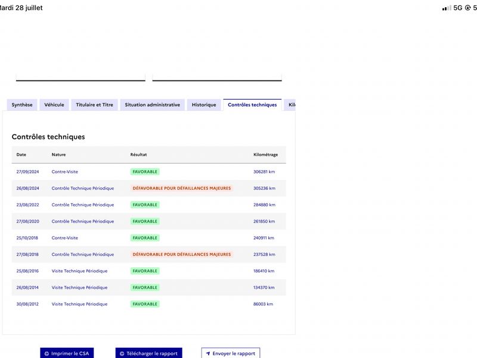Click the download icon in Télécharger le rapport

pos(122,354)
